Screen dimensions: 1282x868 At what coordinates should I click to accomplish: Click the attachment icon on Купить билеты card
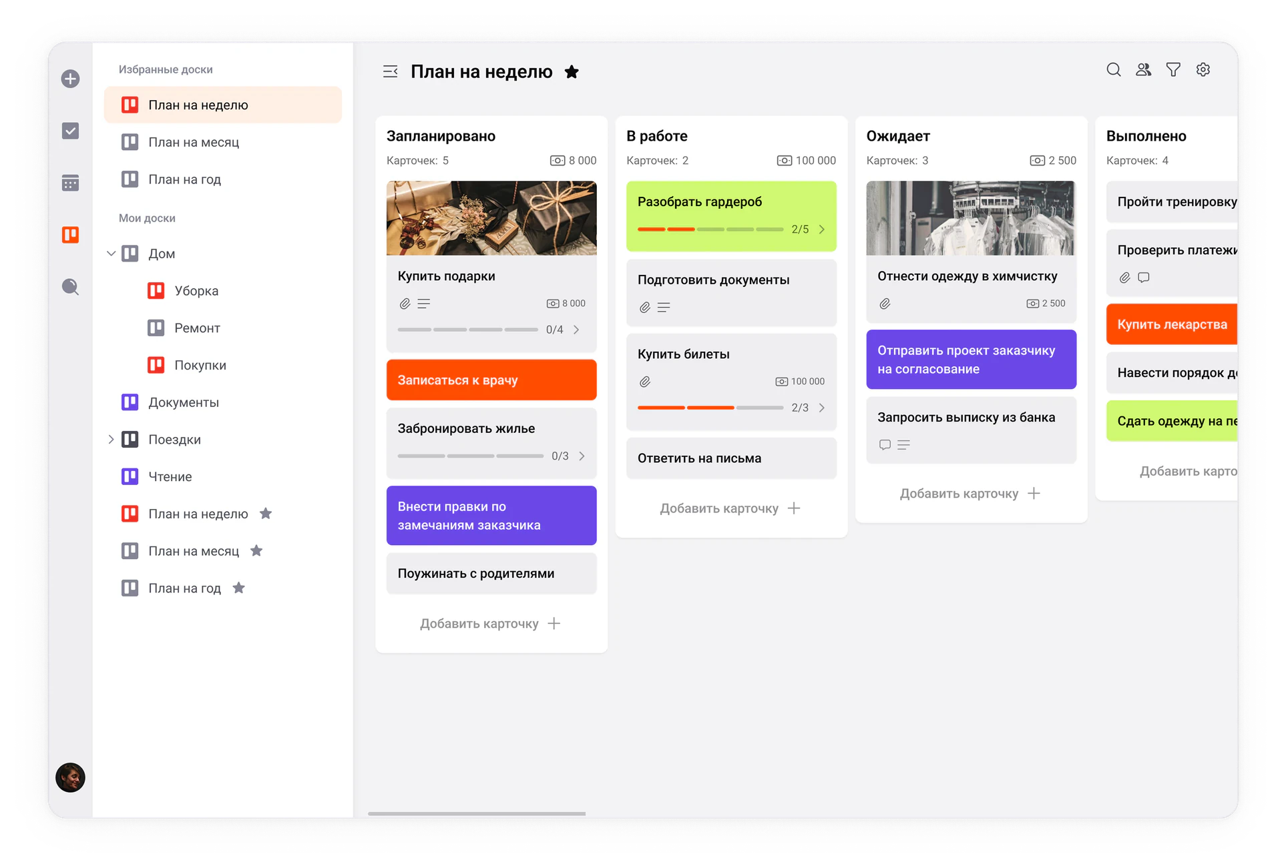[x=644, y=382]
